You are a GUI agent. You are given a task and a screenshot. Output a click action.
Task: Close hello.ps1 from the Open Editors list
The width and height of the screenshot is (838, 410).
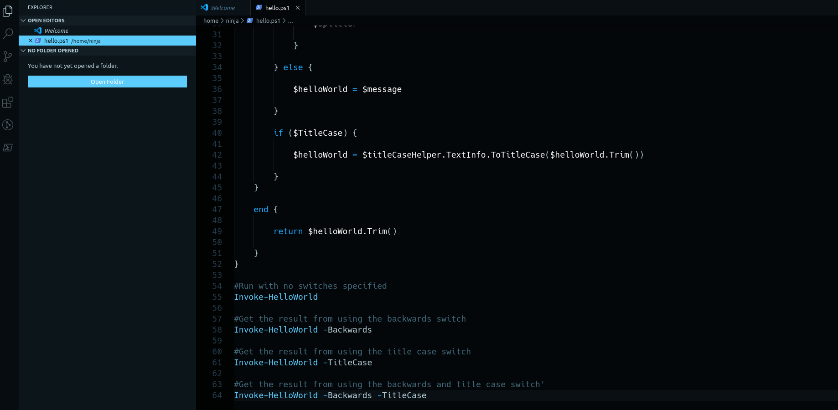pyautogui.click(x=31, y=41)
